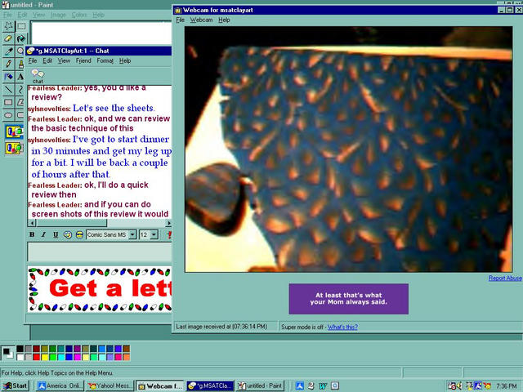Switch to Yahoo! Messenger taskbar button
This screenshot has height=392, width=523.
click(110, 386)
